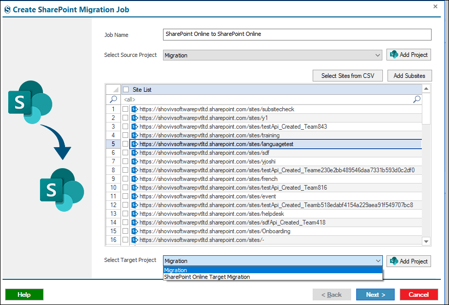Click the site list scrollbar up arrow
Image resolution: width=449 pixels, height=305 pixels.
[426, 89]
